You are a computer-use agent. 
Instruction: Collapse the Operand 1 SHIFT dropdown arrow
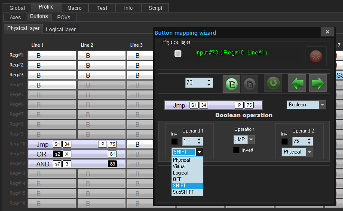click(x=199, y=152)
